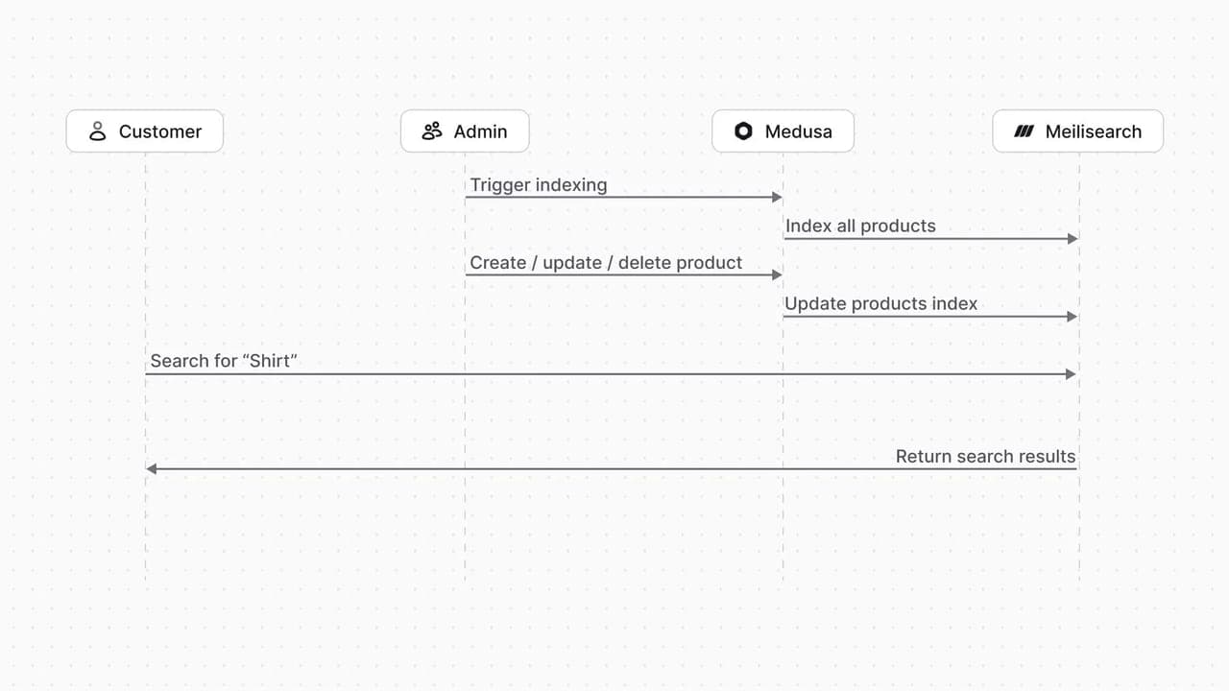Select the Customer participant box
The width and height of the screenshot is (1229, 691).
click(145, 131)
